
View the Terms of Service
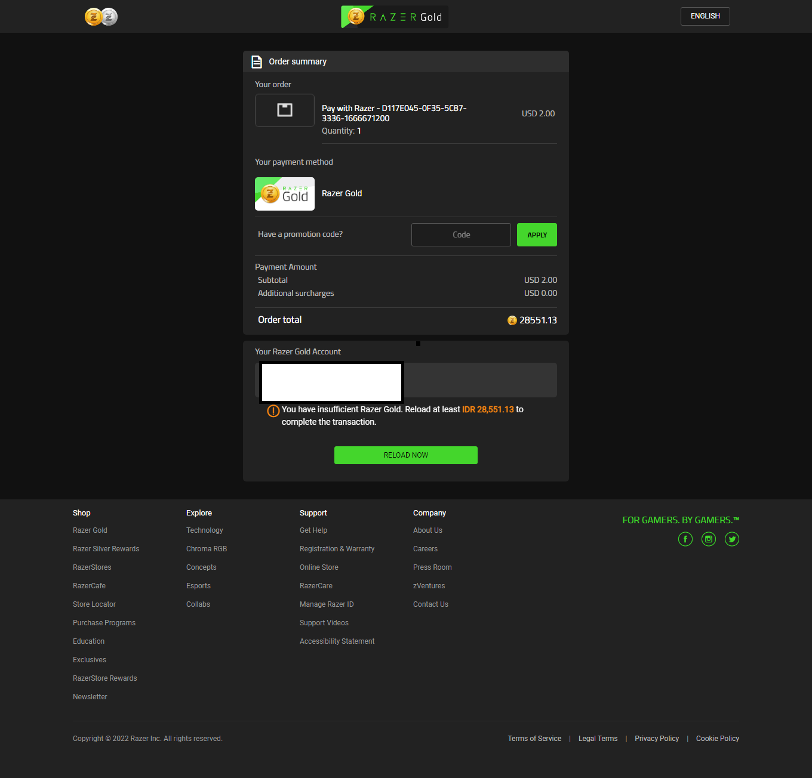click(x=534, y=739)
